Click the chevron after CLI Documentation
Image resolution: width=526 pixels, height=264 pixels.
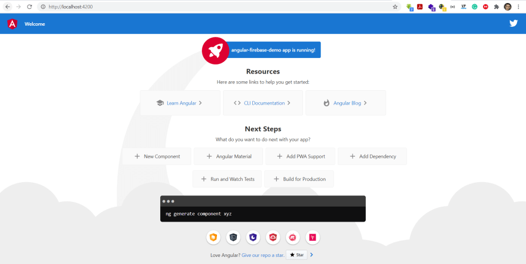[289, 103]
